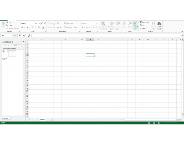Toggle Bold formatting

click(22, 27)
